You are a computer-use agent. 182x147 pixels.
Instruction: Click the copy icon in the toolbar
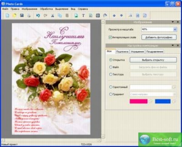(x=60, y=15)
